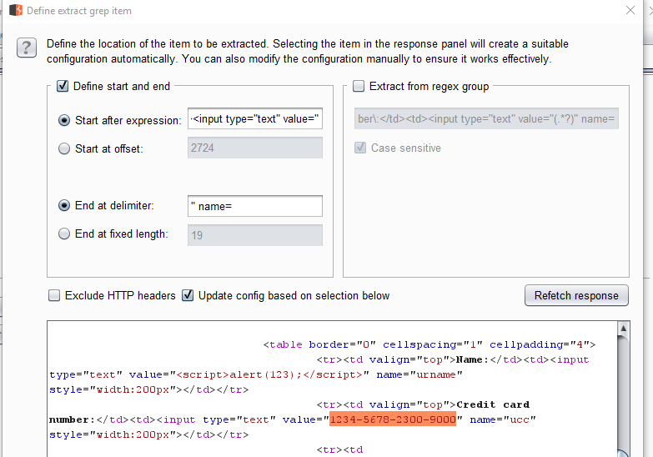Toggle Update config based on selection below
The width and height of the screenshot is (653, 457).
pyautogui.click(x=188, y=295)
